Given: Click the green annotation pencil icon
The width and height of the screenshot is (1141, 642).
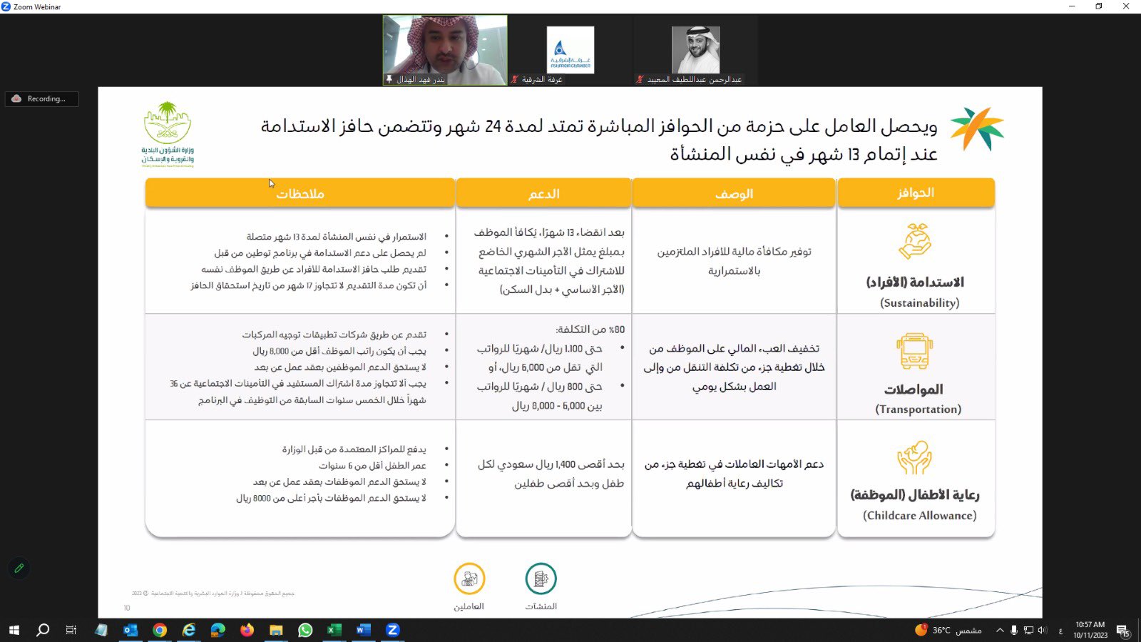Looking at the screenshot, I should (x=19, y=569).
